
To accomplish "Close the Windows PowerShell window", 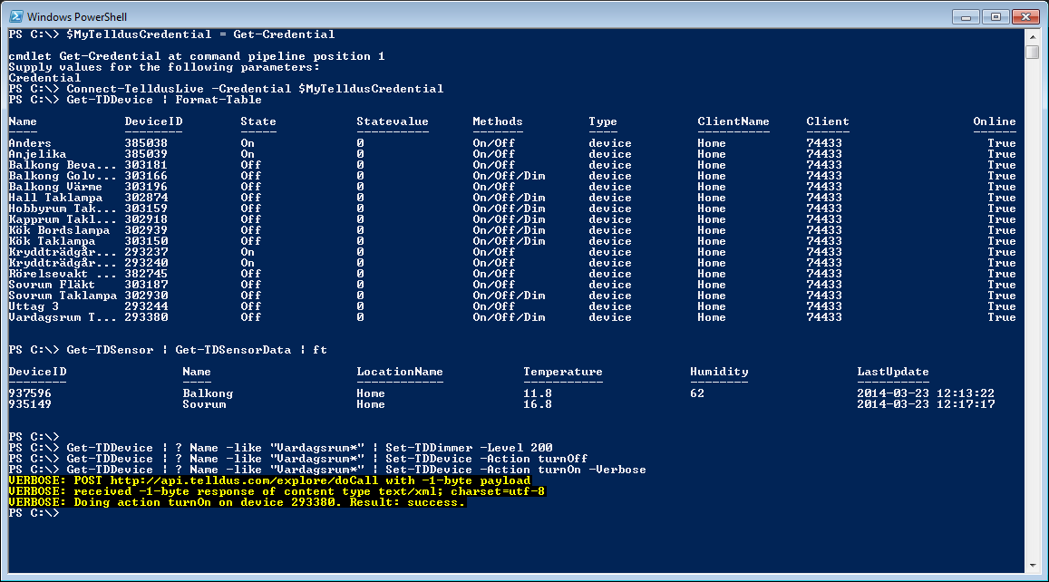I will [1025, 16].
